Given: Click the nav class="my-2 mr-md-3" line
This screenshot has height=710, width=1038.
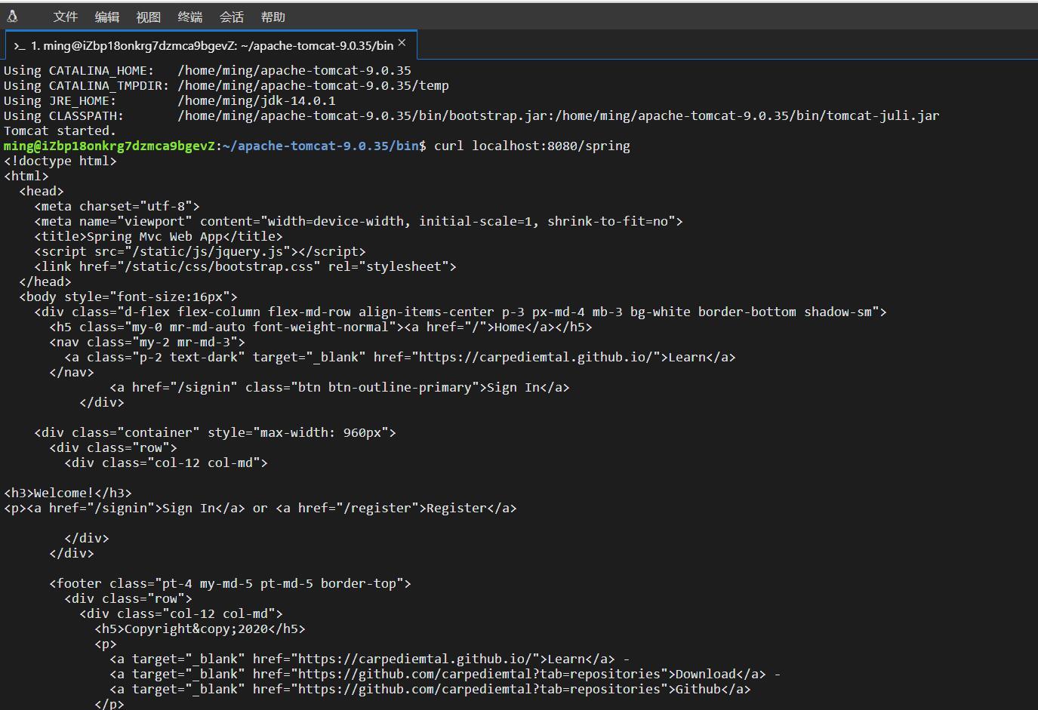Looking at the screenshot, I should tap(147, 342).
